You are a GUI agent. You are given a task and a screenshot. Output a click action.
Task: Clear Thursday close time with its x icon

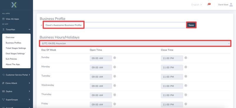[x=186, y=95]
